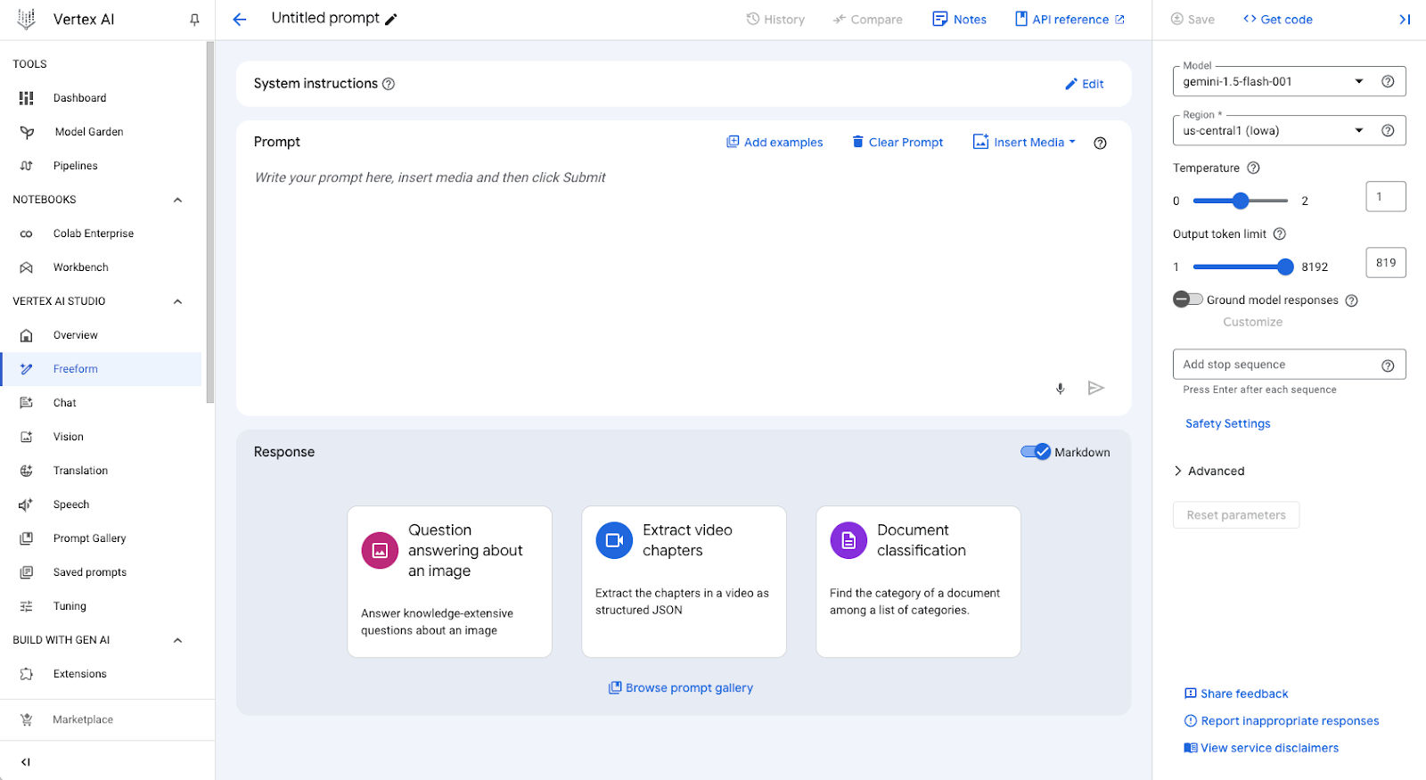Viewport: 1426px width, 780px height.
Task: Click help icon beside System instructions
Action: 389,84
